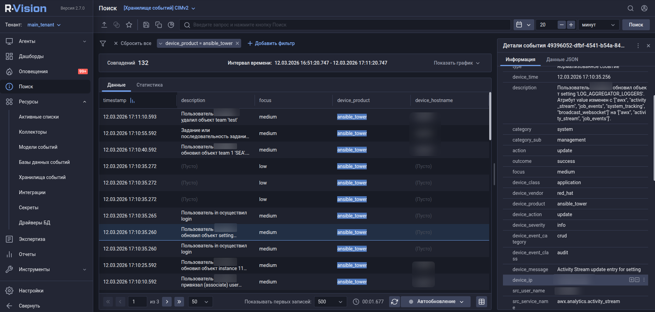Refresh results with the circular arrows icon
The image size is (655, 312).
pyautogui.click(x=394, y=301)
